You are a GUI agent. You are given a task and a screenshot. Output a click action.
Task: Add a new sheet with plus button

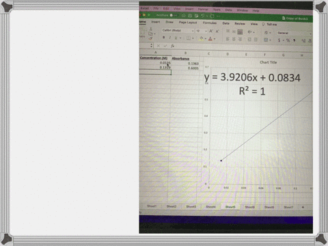[x=303, y=207]
